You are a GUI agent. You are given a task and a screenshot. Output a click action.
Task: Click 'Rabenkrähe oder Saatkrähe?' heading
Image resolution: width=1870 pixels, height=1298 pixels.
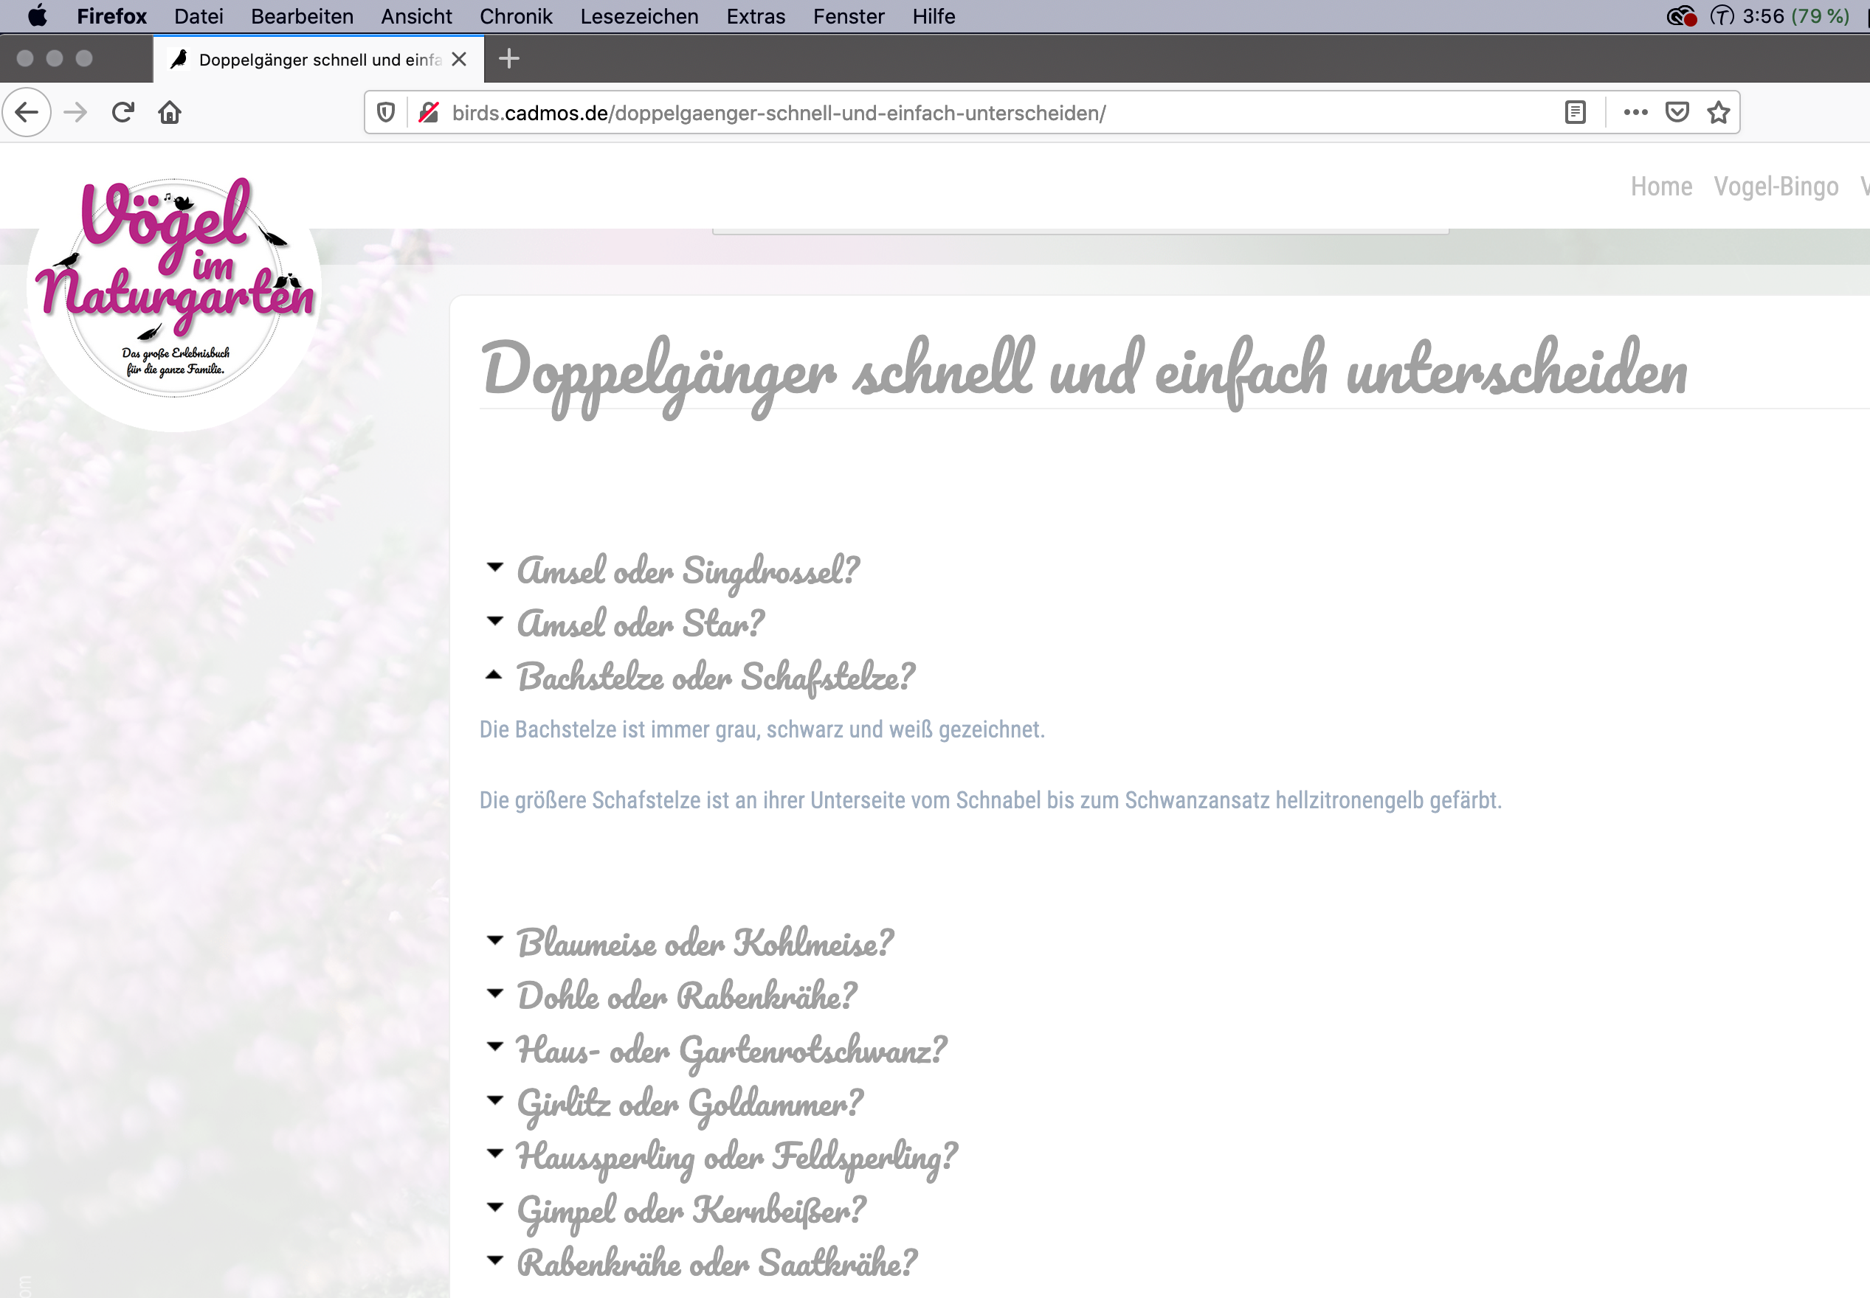718,1264
